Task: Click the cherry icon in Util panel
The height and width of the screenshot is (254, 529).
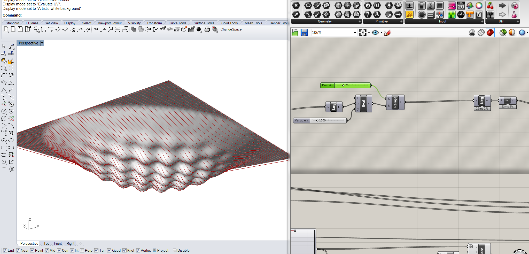Action: coord(490,5)
